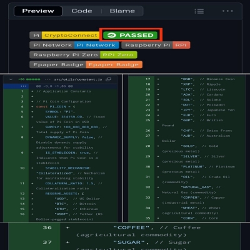Select the "SUGAR" entry on line 37
The image size is (250, 250).
[152, 242]
